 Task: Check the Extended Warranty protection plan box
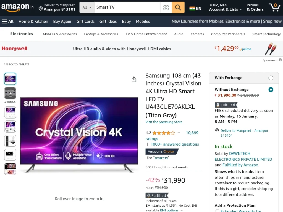217,211
